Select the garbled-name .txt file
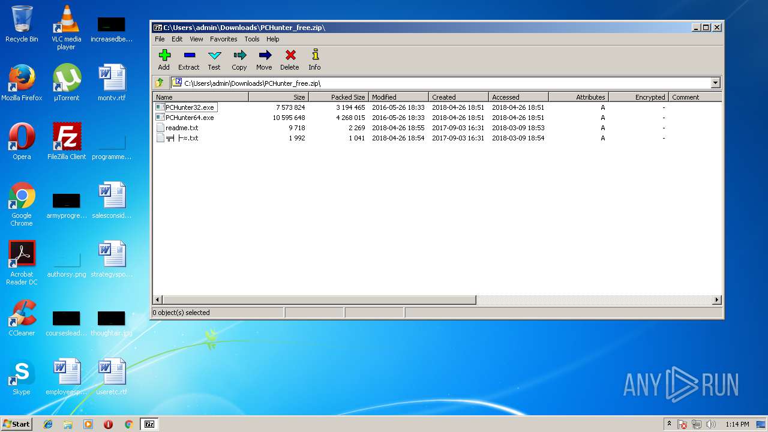Viewport: 768px width, 432px height. click(182, 138)
